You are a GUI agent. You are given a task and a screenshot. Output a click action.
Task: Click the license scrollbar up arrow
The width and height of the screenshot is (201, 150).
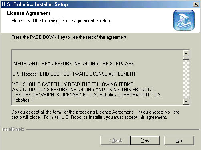click(x=186, y=53)
